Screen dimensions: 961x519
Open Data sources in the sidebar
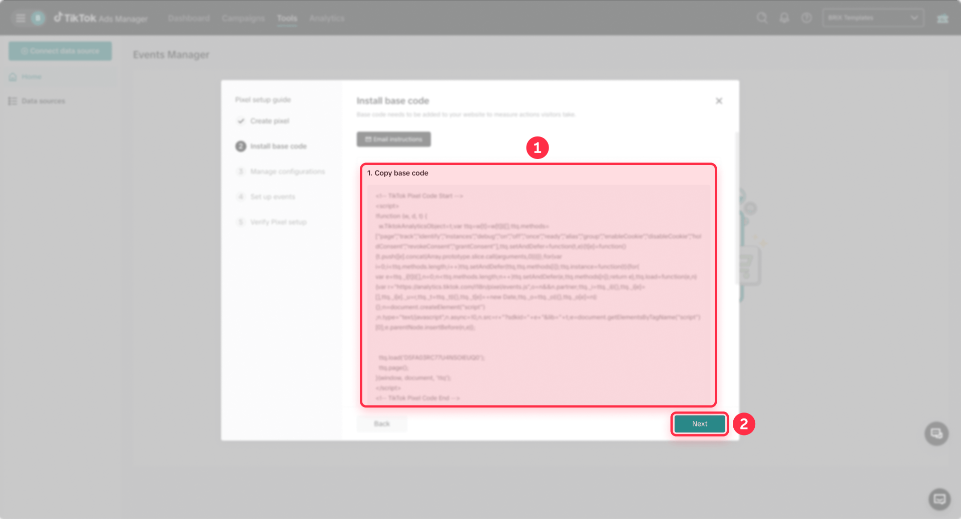point(60,101)
